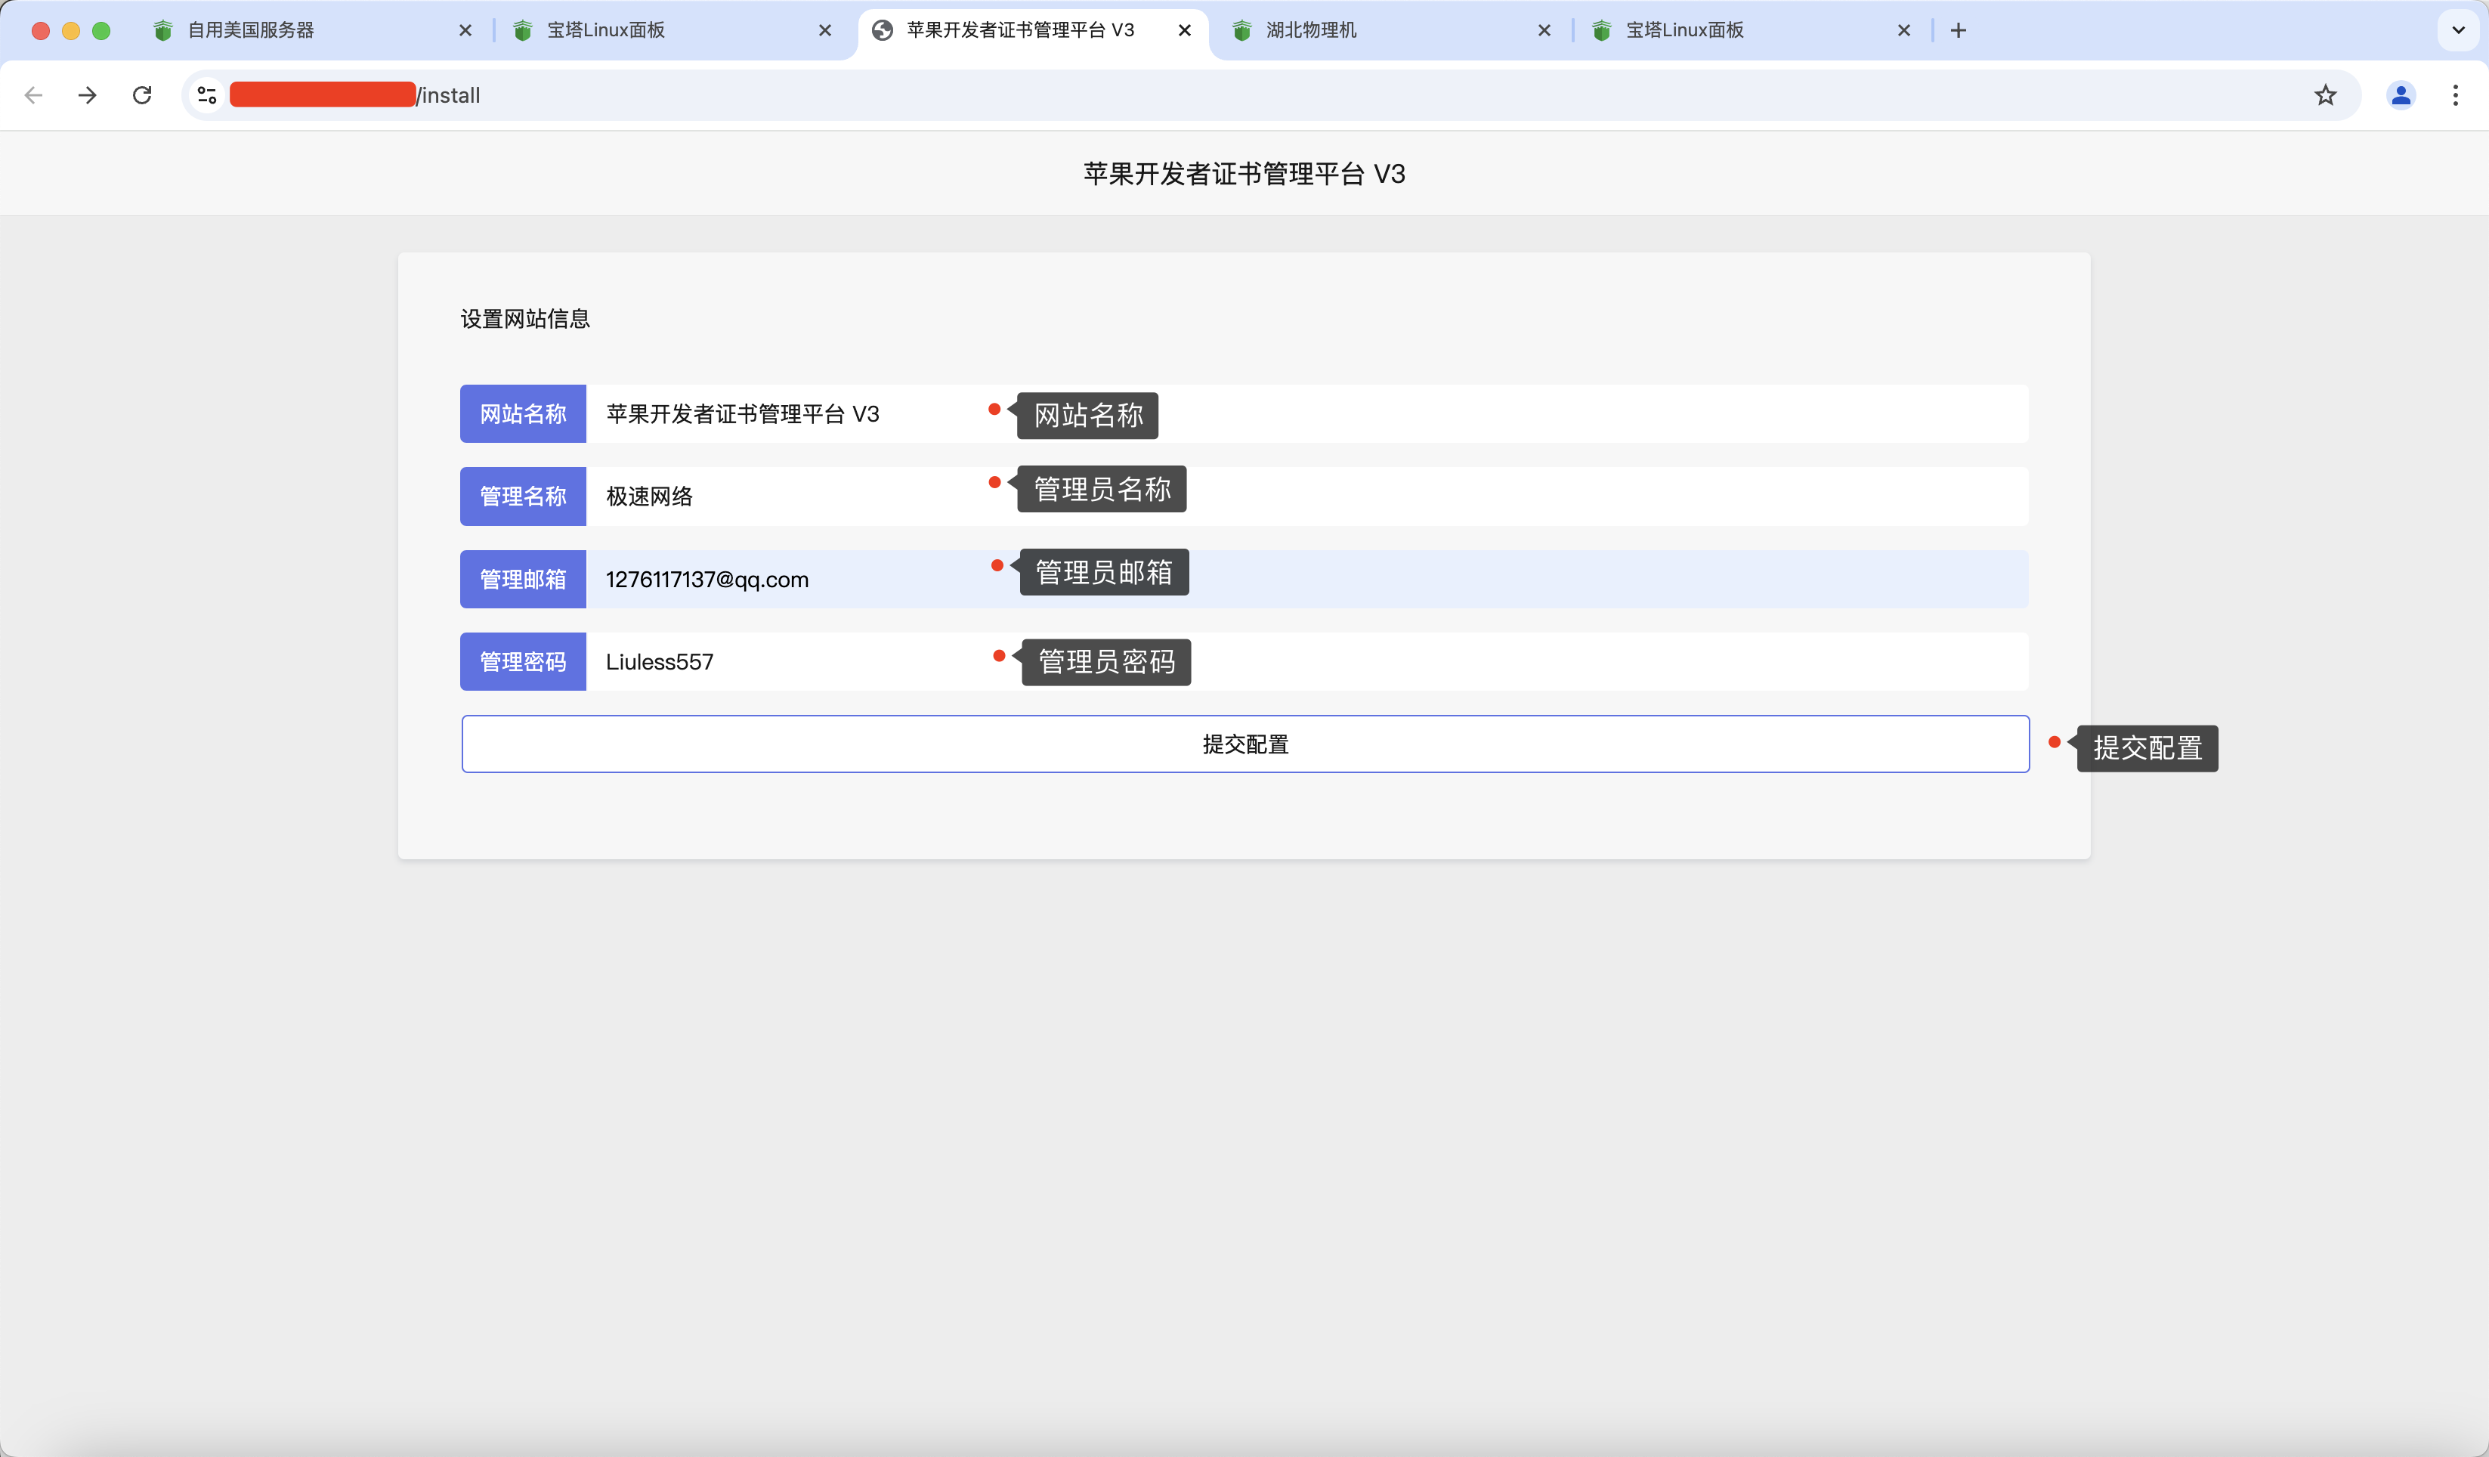Click the 提交配置 submit button
Screen dimensions: 2489x1457
pos(1245,744)
